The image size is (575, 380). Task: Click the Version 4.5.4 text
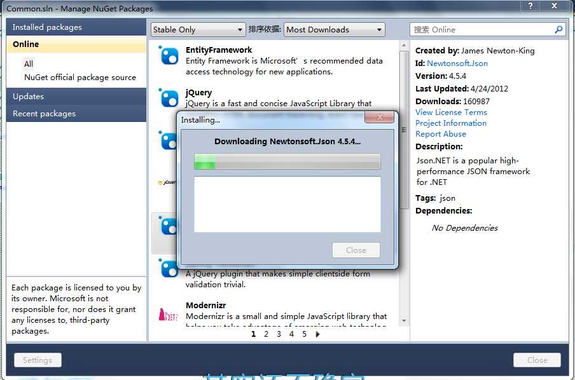click(440, 76)
